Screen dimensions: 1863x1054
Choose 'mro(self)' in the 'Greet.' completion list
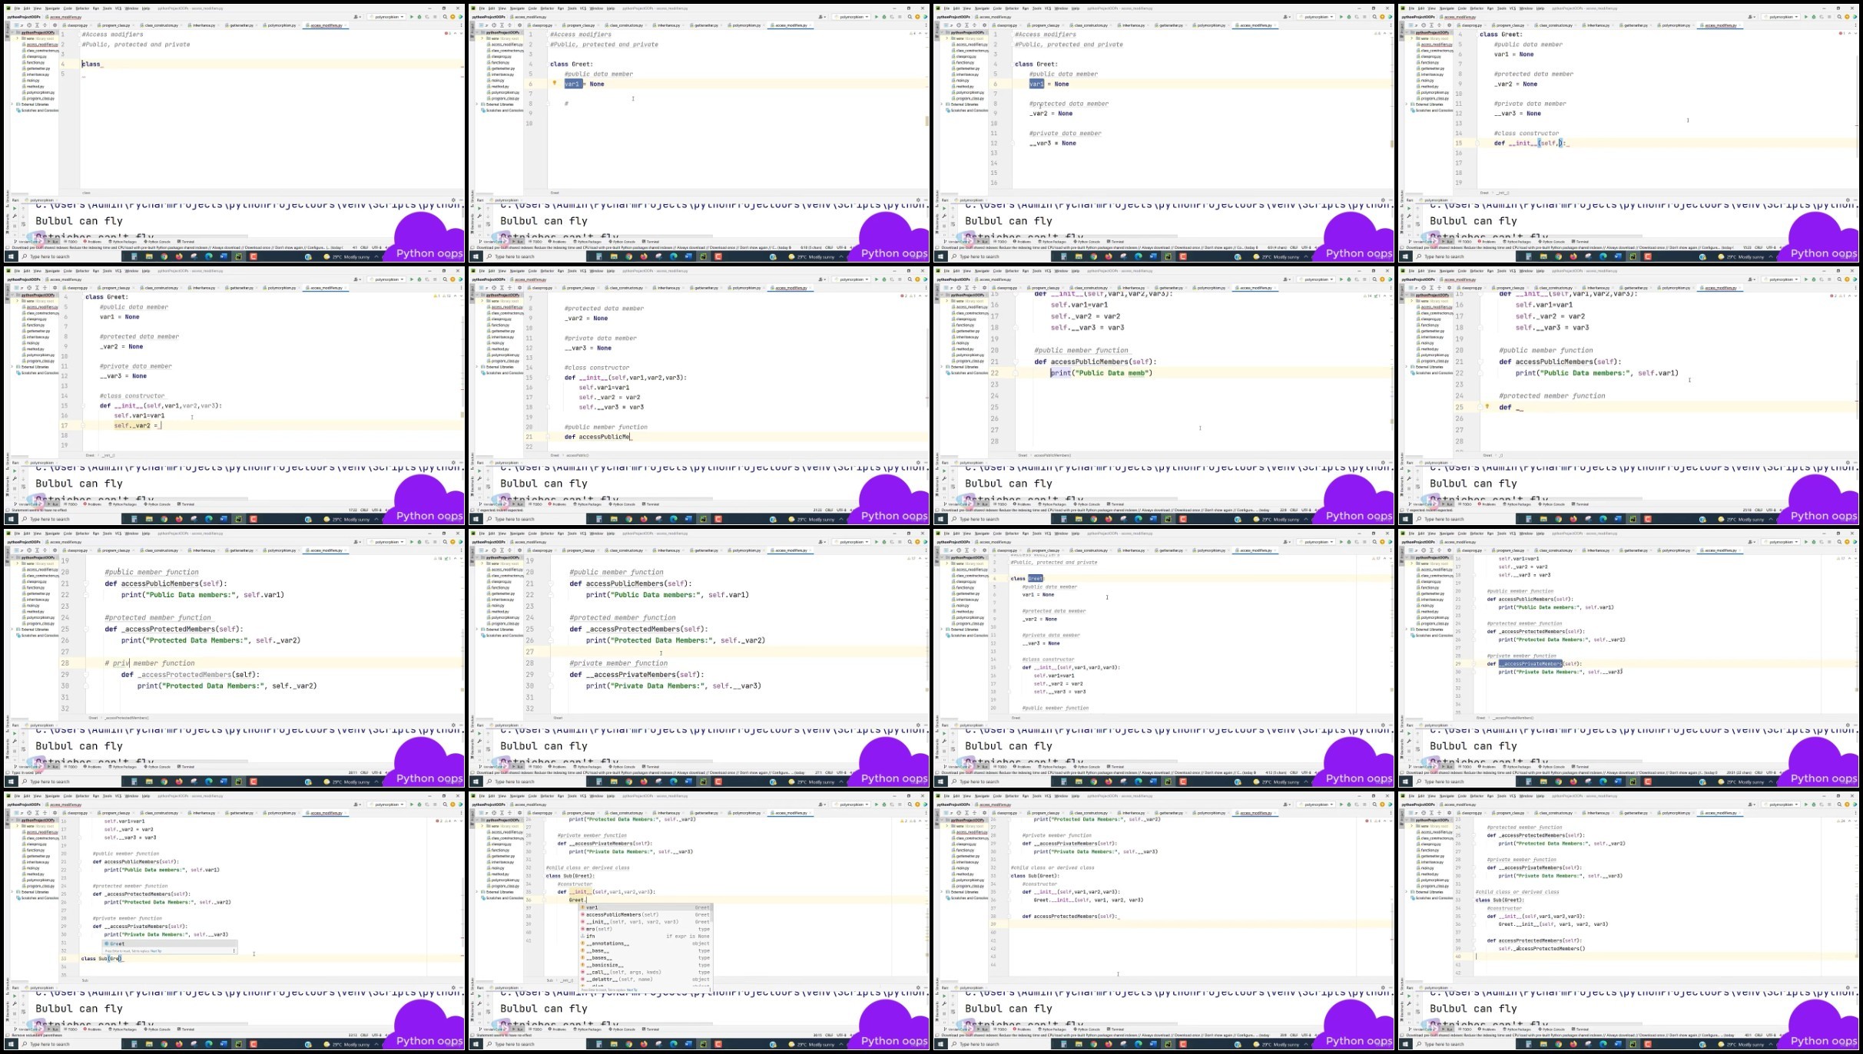point(646,929)
